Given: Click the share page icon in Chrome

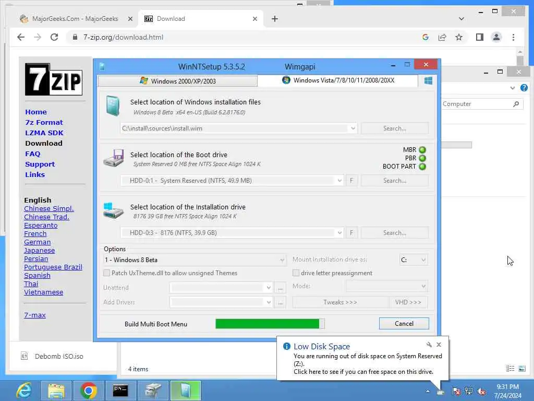Looking at the screenshot, I should (x=442, y=37).
